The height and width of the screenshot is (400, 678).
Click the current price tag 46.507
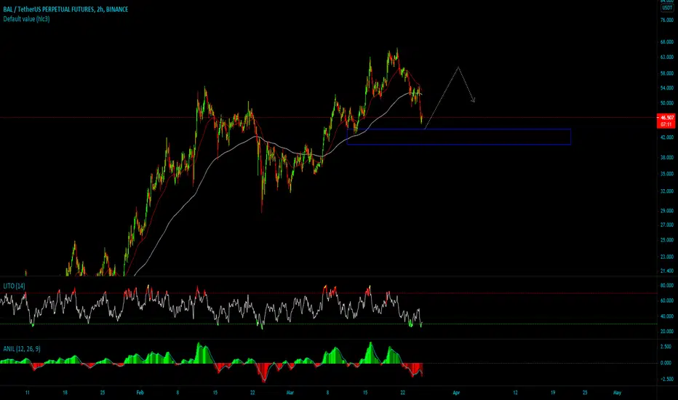coord(666,118)
